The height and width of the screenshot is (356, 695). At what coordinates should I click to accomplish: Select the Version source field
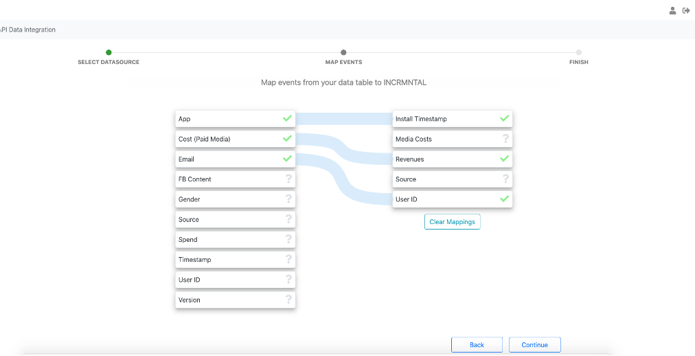point(236,300)
